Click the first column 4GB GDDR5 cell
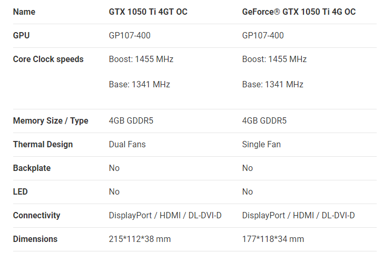Viewport: 383px width, 263px height. [x=131, y=120]
